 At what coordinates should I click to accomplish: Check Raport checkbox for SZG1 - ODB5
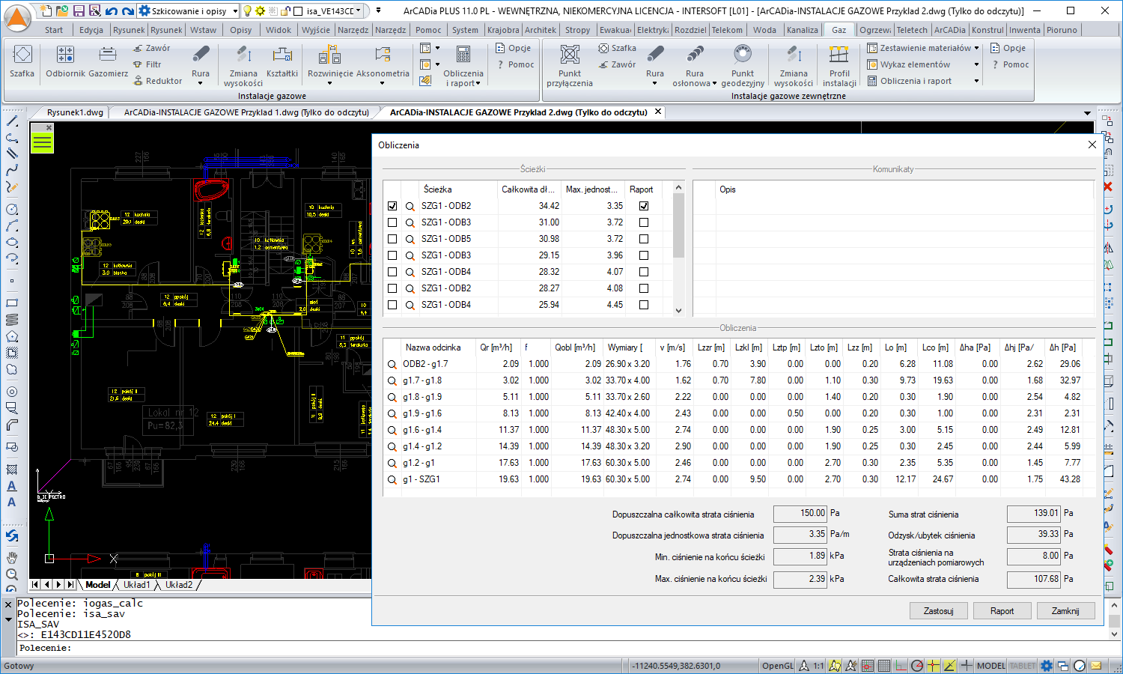point(644,239)
